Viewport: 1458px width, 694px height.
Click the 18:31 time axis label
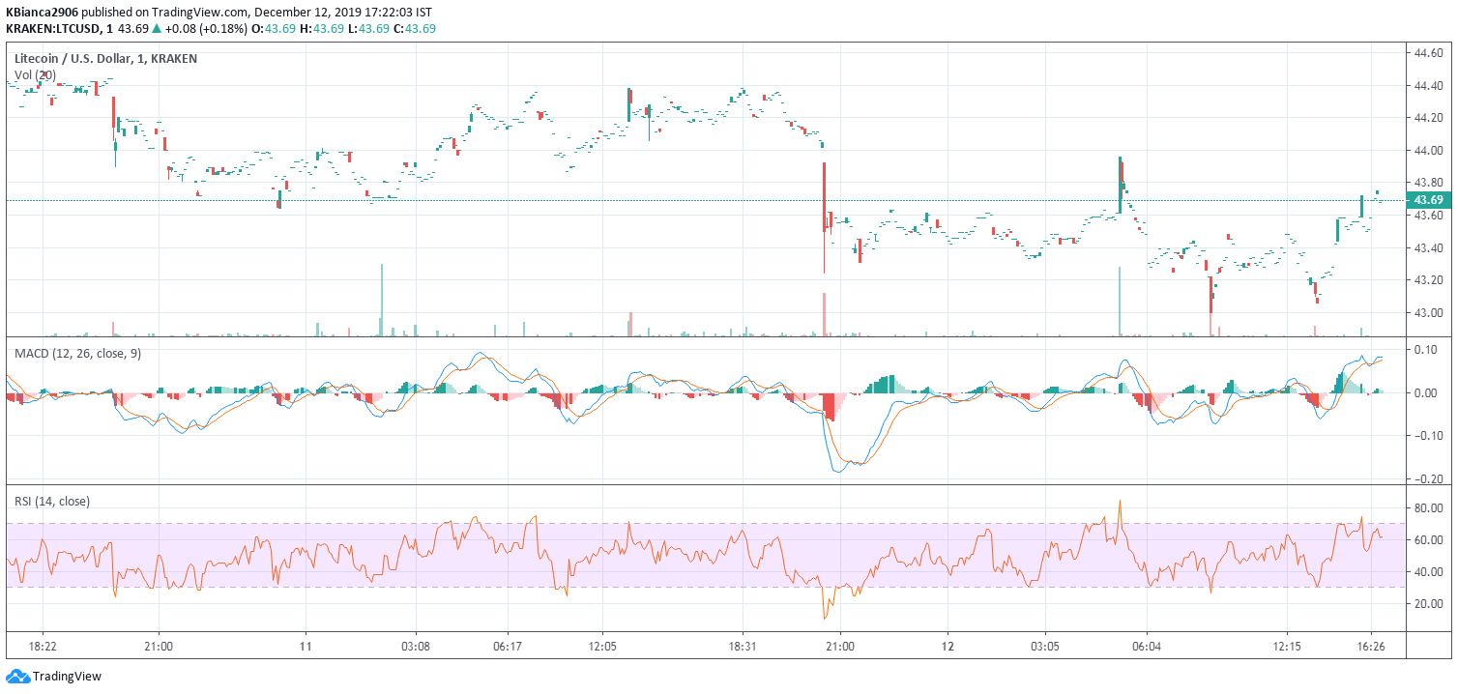pyautogui.click(x=742, y=646)
